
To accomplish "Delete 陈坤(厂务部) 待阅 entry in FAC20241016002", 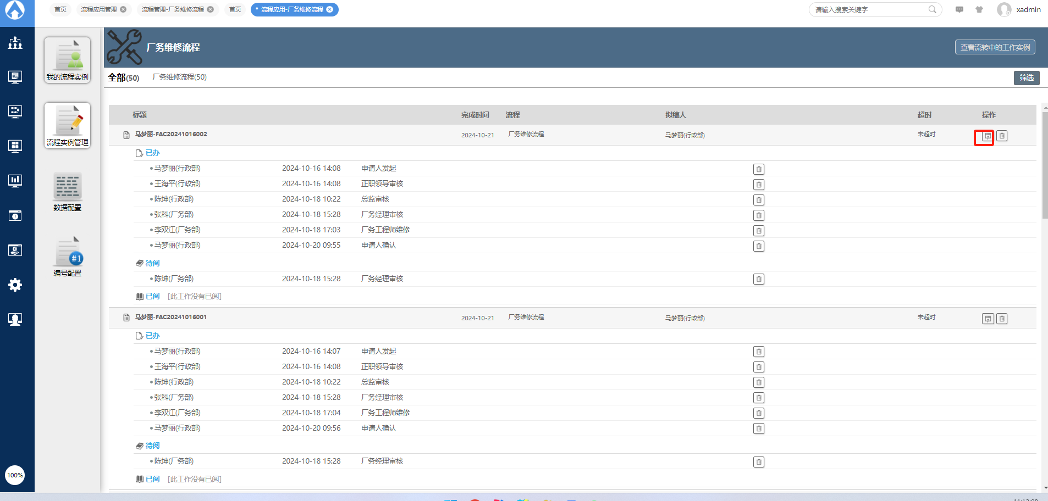I will pos(759,279).
